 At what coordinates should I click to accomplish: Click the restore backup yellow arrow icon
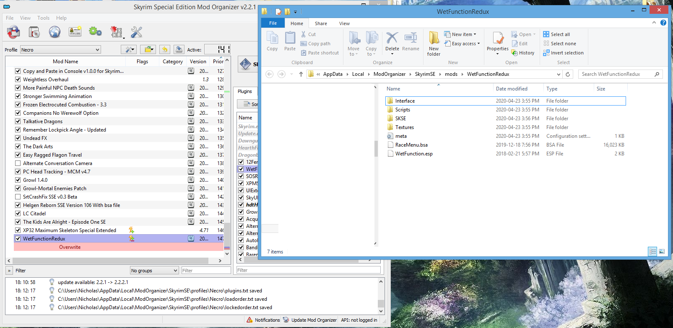point(165,49)
